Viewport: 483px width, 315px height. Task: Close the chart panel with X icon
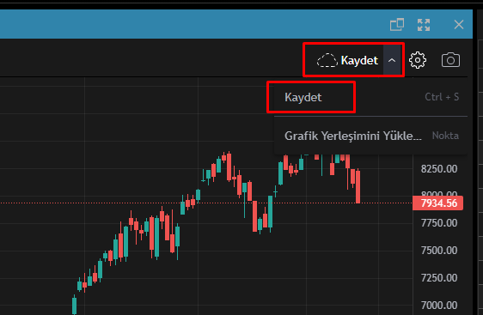pyautogui.click(x=459, y=25)
